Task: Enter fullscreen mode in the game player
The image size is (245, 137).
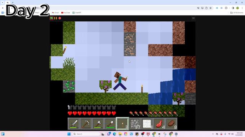Action: [193, 18]
